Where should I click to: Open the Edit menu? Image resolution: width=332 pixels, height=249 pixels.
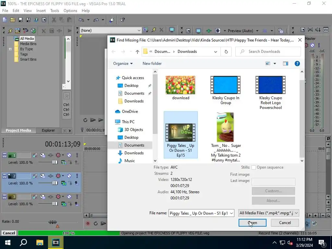16,11
